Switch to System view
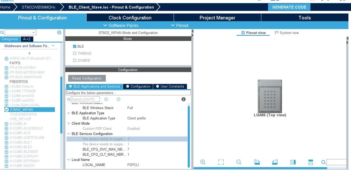Viewport: 351px width, 171px height. point(287,33)
